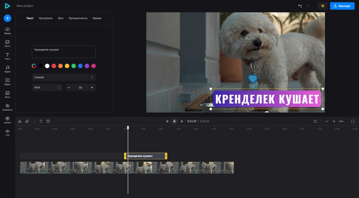Start the Запись recording tool
Image resolution: width=359 pixels, height=198 pixels.
click(7, 120)
